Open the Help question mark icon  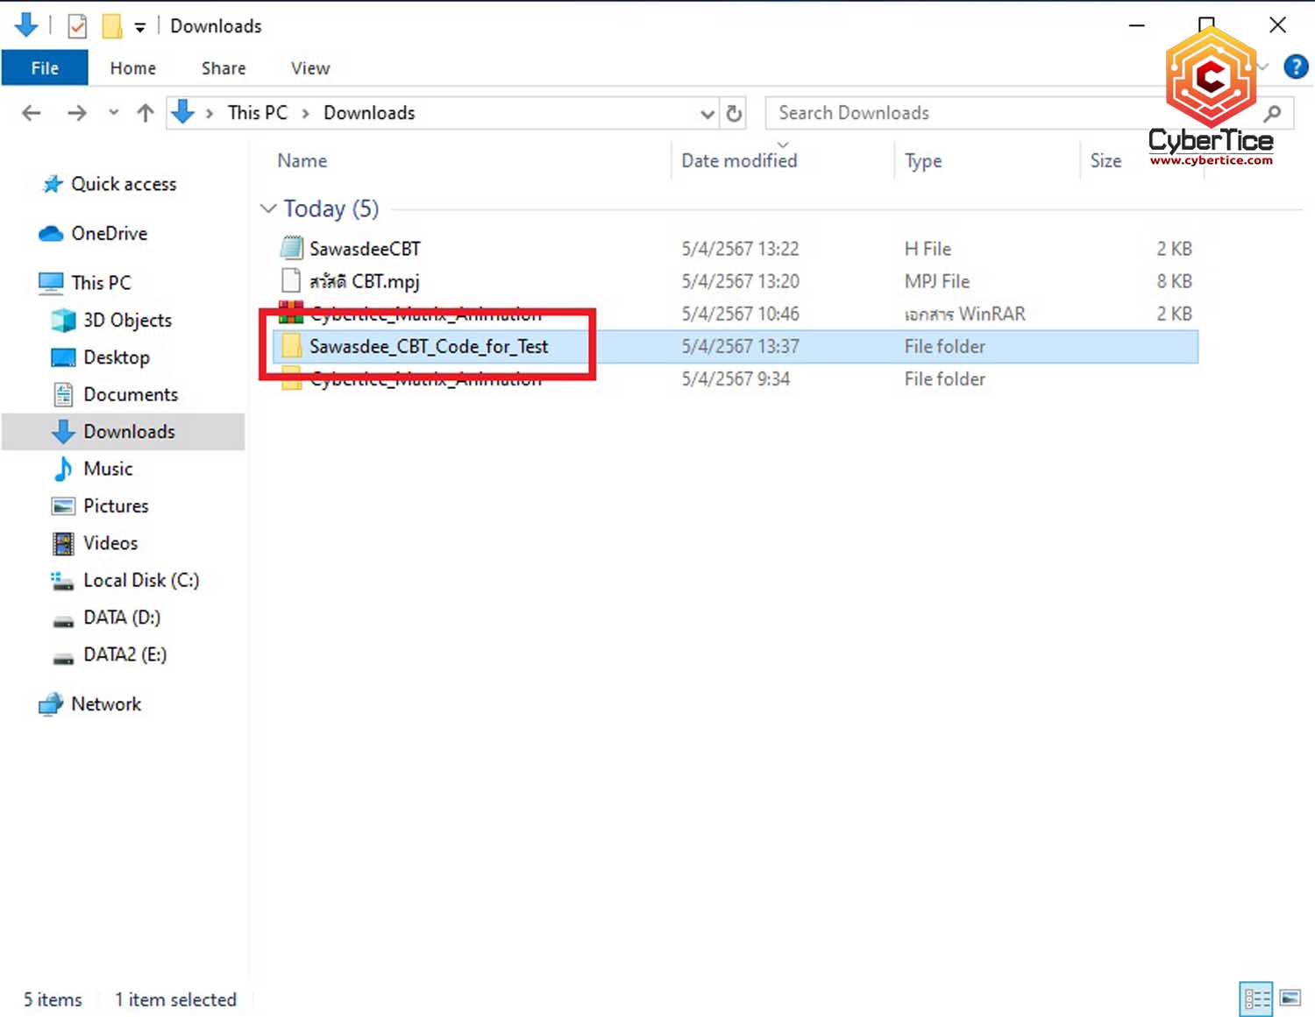tap(1296, 67)
